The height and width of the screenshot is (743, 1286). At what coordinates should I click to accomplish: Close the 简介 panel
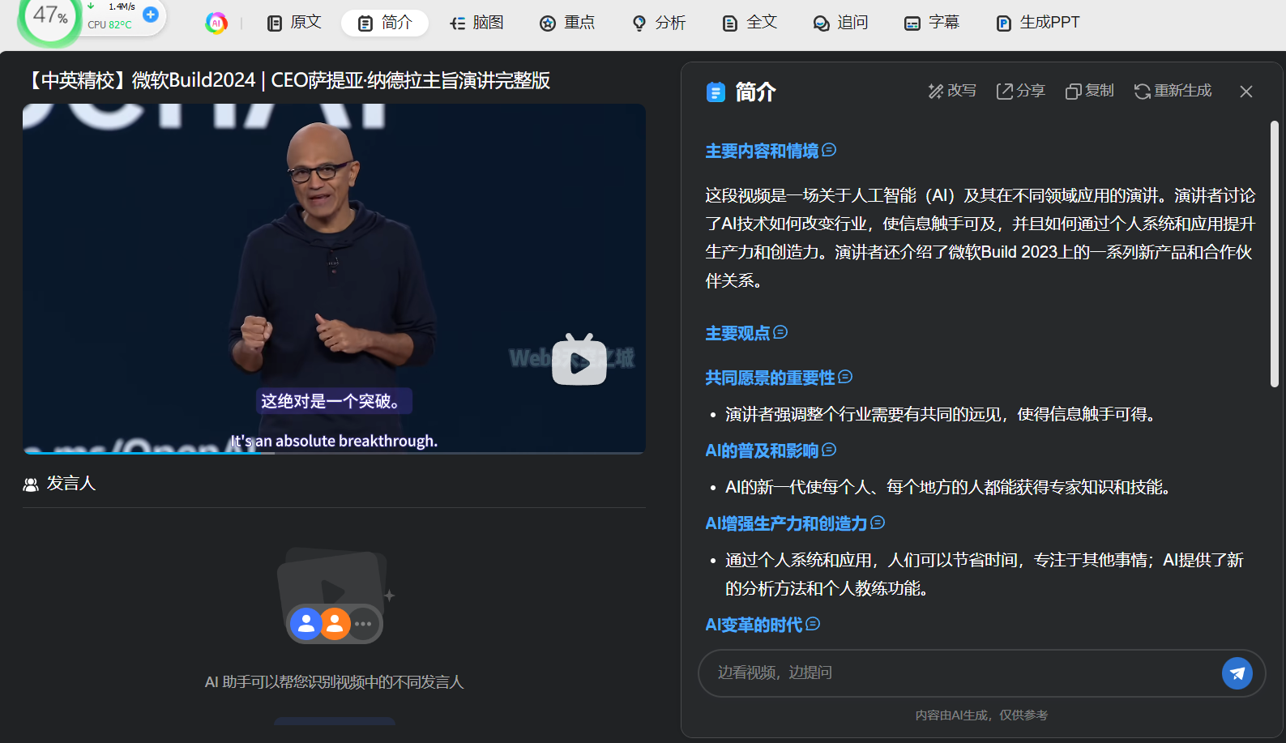pyautogui.click(x=1246, y=92)
